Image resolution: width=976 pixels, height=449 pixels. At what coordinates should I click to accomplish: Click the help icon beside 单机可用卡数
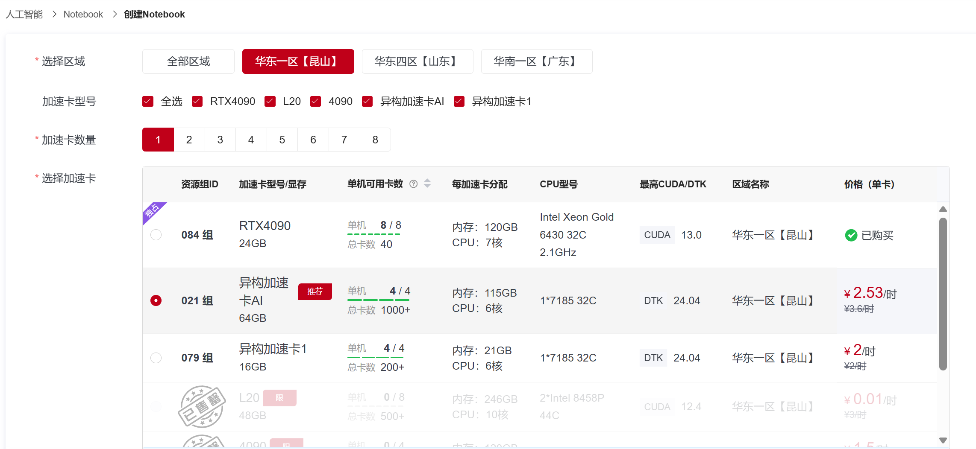click(413, 184)
